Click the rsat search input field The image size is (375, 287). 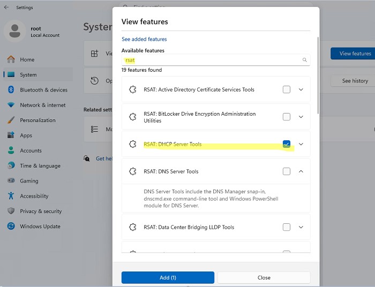[x=216, y=60]
